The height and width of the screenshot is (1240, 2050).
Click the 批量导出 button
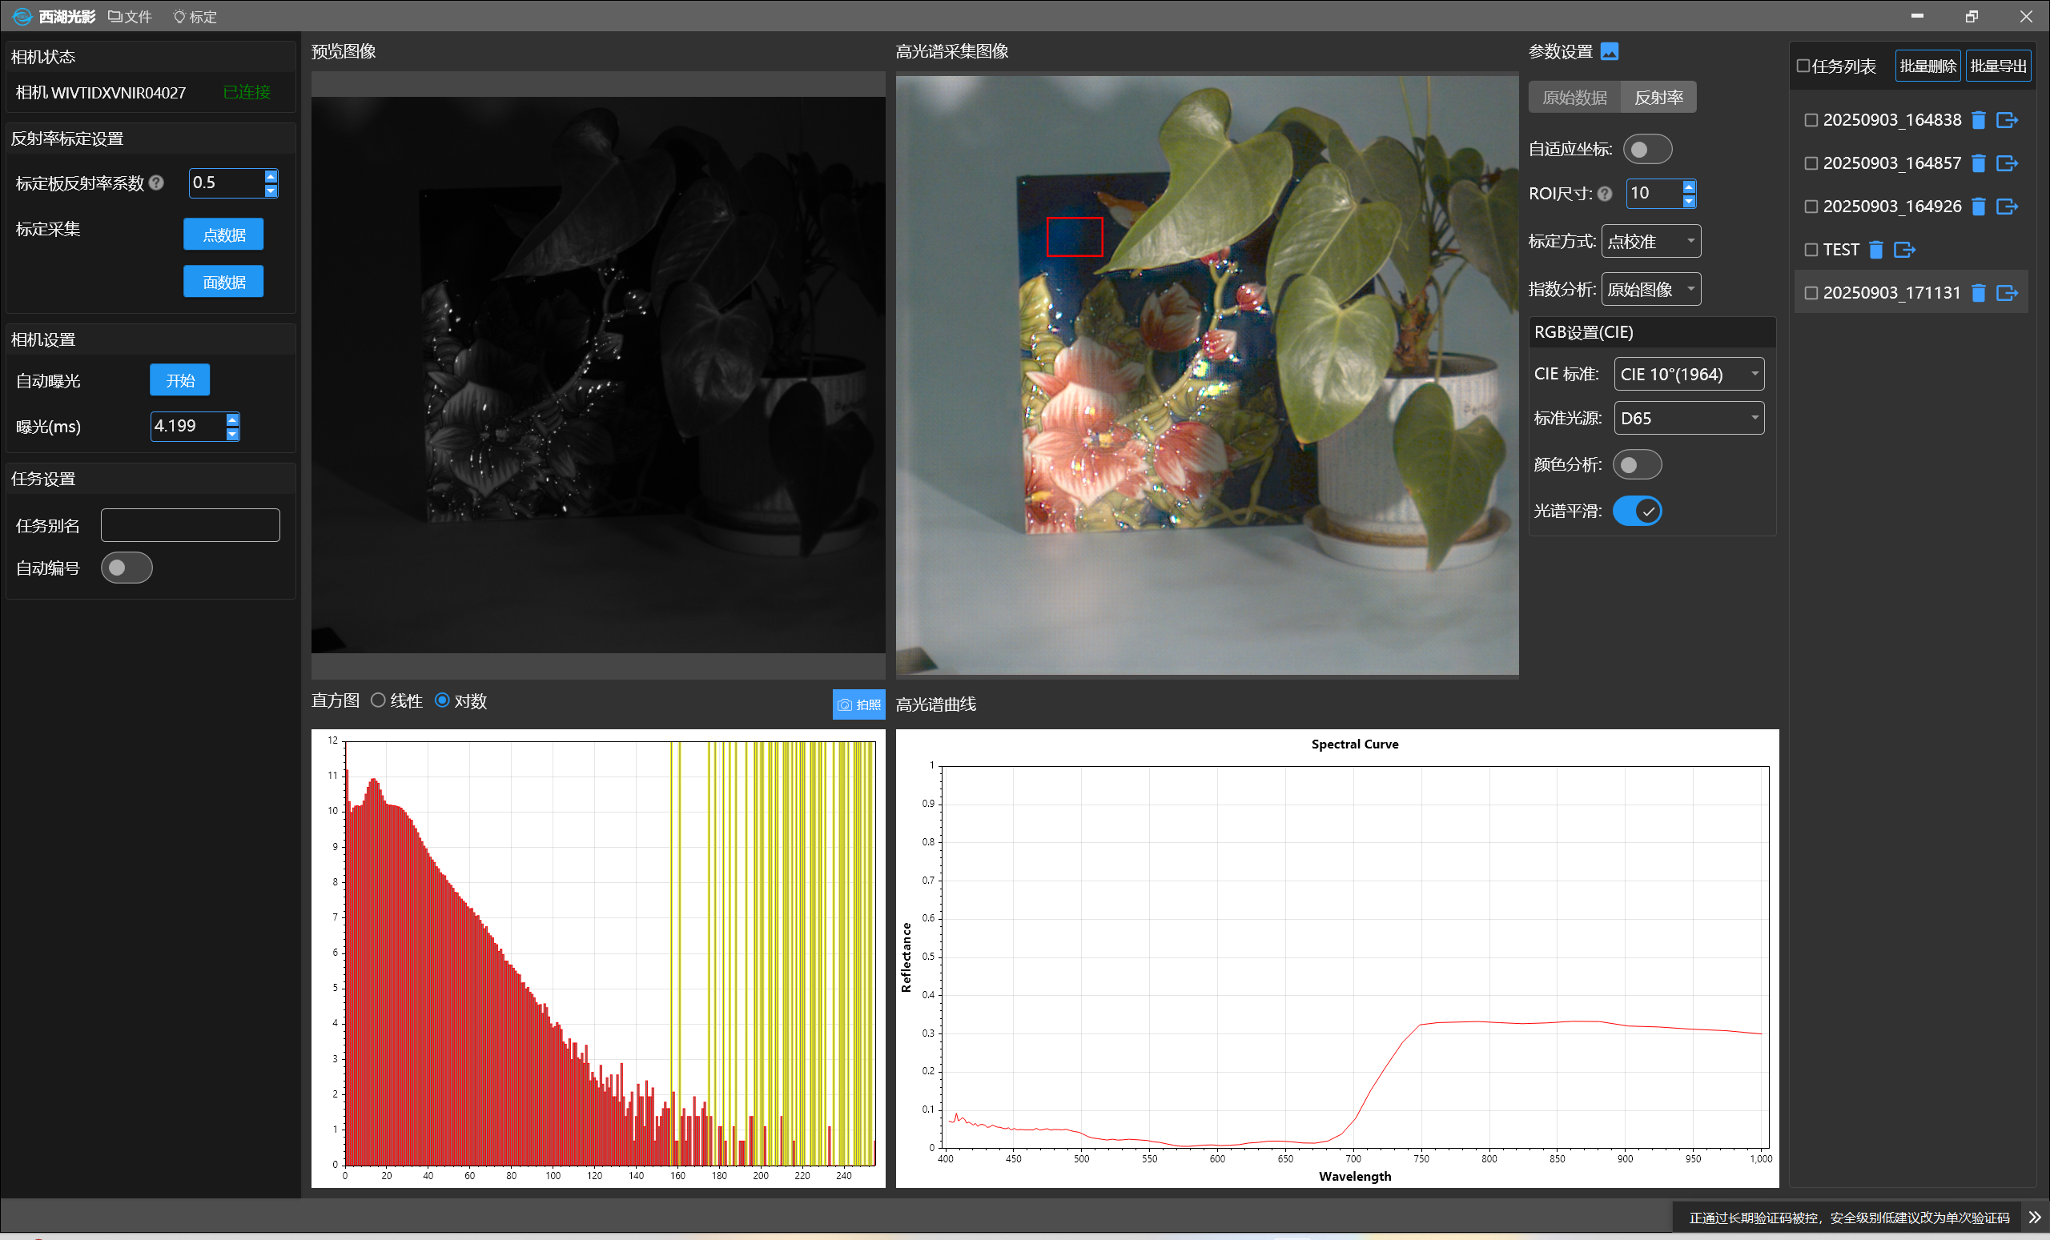click(x=1998, y=66)
